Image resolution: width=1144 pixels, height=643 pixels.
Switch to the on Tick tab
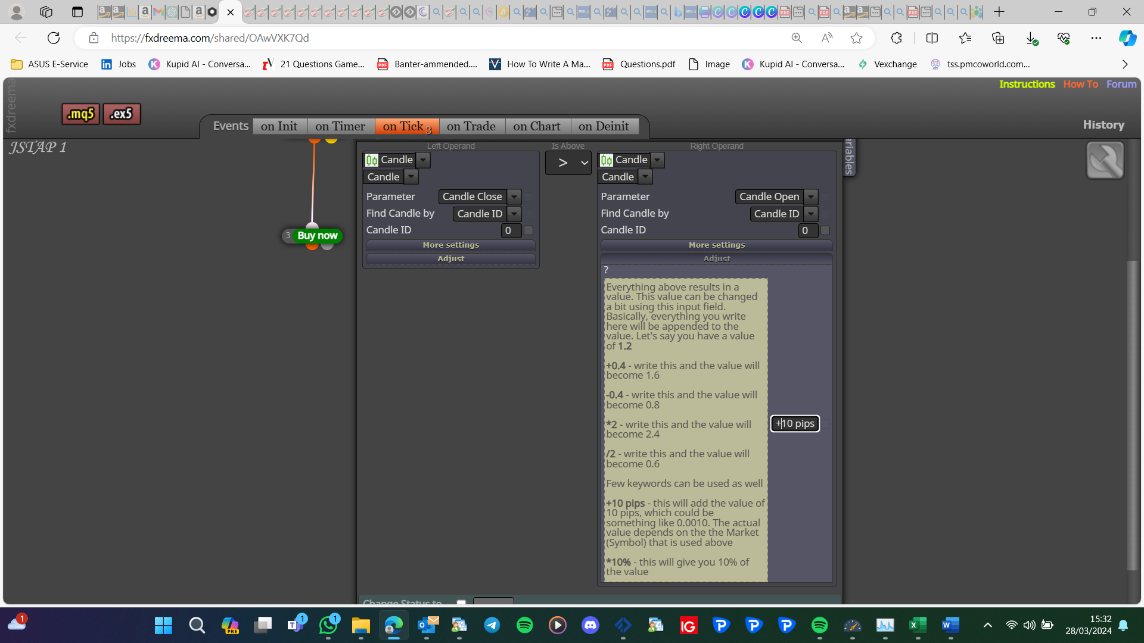click(407, 126)
